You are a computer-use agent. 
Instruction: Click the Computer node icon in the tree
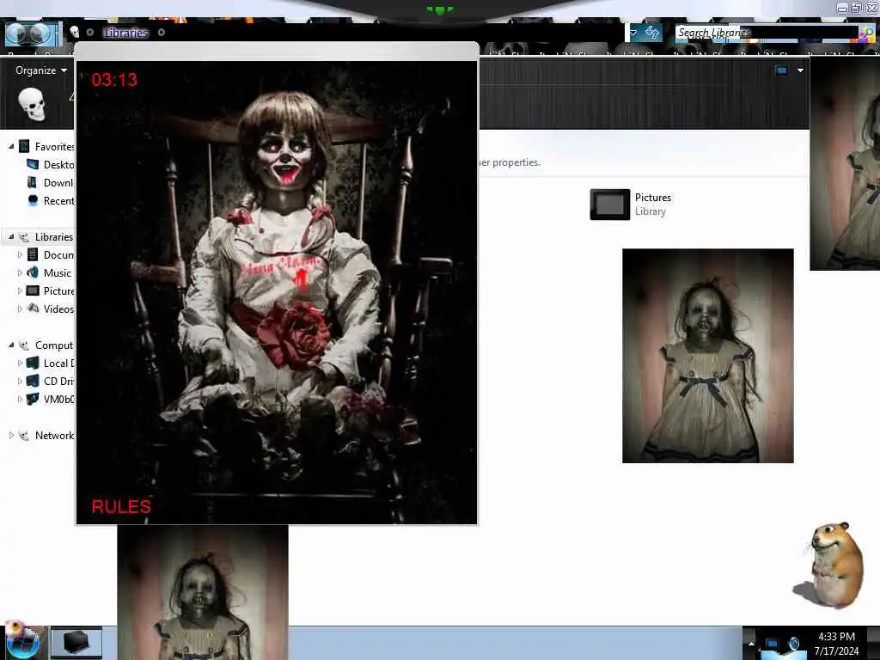[x=24, y=345]
